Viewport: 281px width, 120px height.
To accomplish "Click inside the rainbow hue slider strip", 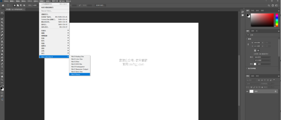I will point(277,20).
